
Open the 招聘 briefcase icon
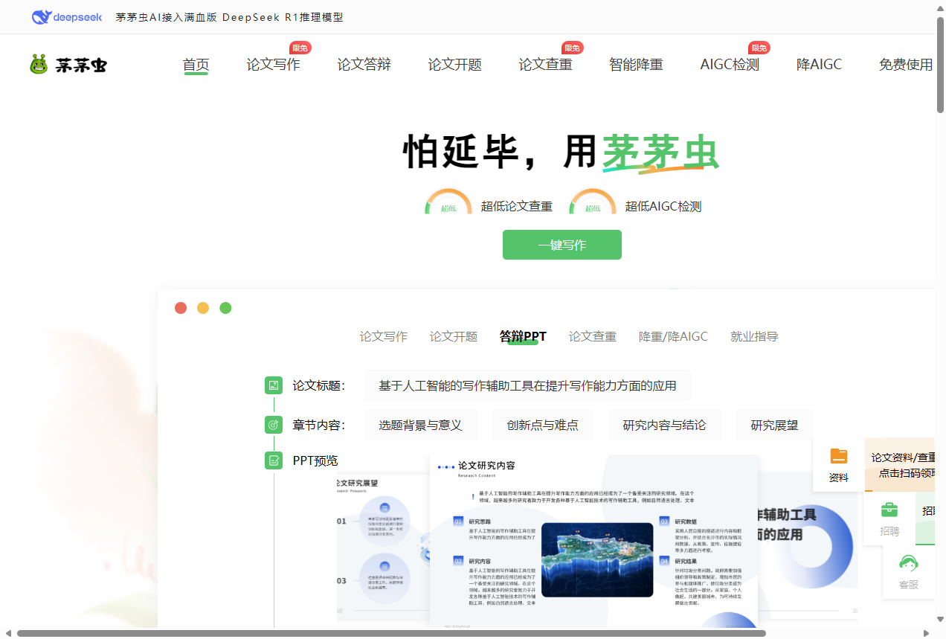(x=889, y=510)
